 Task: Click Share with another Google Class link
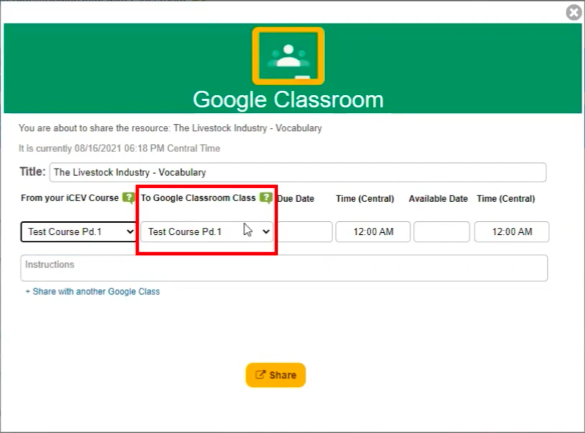point(93,292)
